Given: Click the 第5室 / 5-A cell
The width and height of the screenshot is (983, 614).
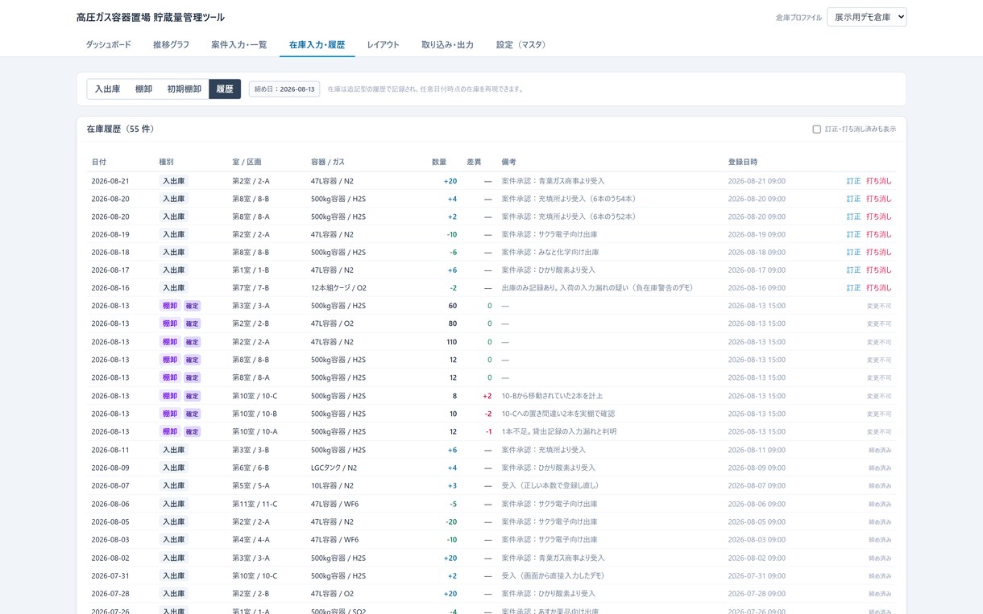Looking at the screenshot, I should pos(251,485).
